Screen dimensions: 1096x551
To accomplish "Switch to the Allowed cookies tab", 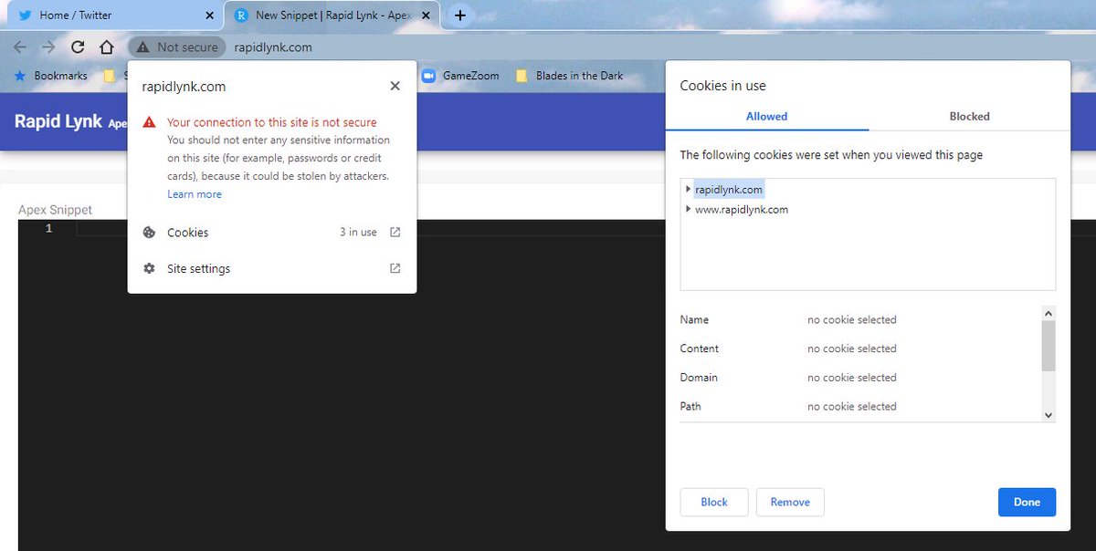I will click(767, 116).
